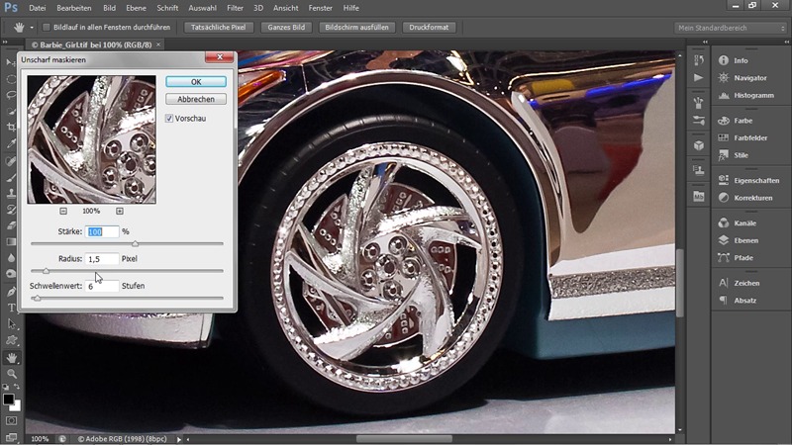
Task: Open the Actions panel icon
Action: (699, 78)
